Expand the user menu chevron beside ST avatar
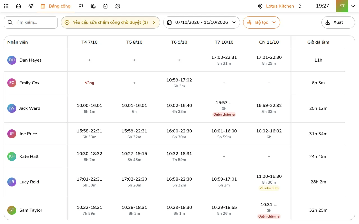359x224 pixels. point(353,6)
